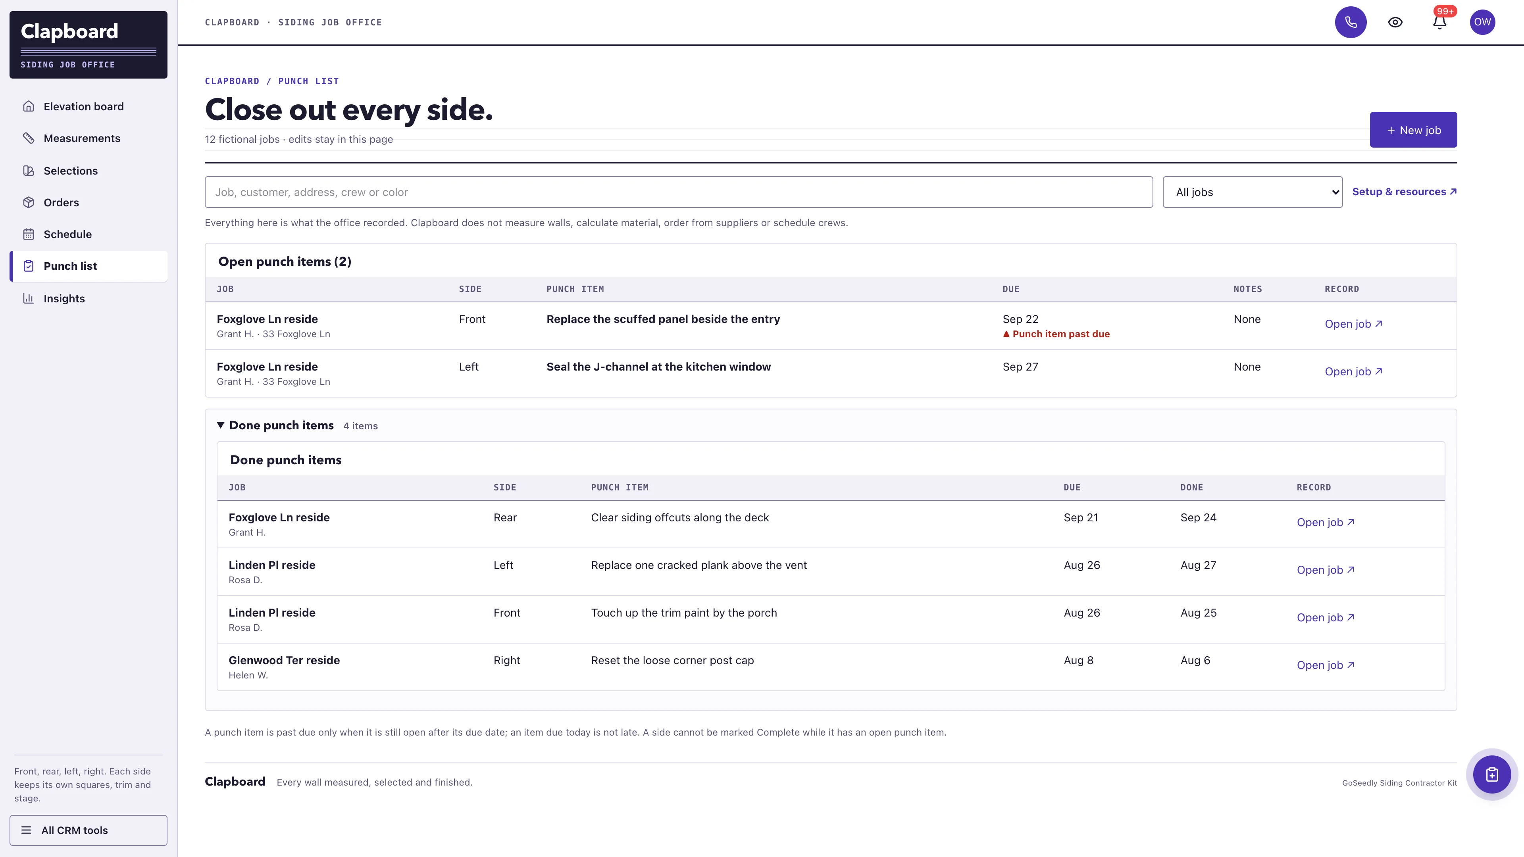Image resolution: width=1524 pixels, height=857 pixels.
Task: Click 'Reset the loose corner post cap'
Action: coord(672,661)
